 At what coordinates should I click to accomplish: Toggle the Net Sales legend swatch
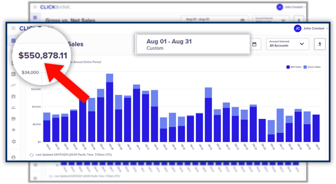288,67
